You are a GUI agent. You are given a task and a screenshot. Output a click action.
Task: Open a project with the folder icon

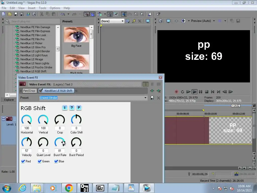[x=10, y=14]
